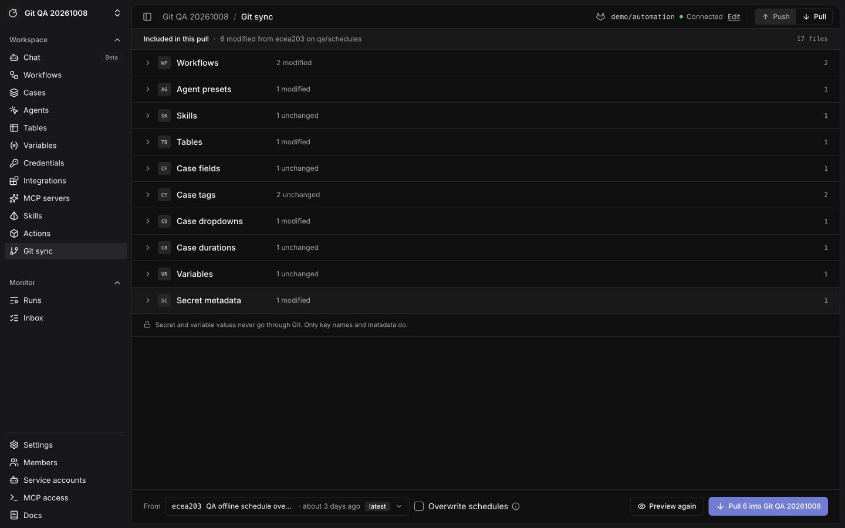The width and height of the screenshot is (845, 528).
Task: Click '2 unchanged' in Case tags row
Action: 298,195
